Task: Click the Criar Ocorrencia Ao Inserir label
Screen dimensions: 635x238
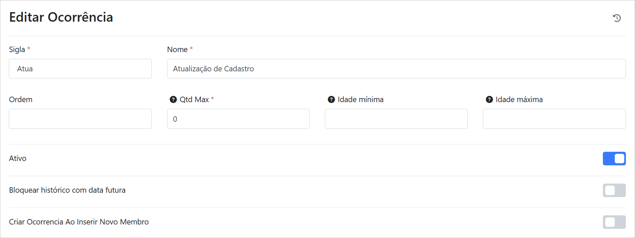Action: (x=79, y=222)
